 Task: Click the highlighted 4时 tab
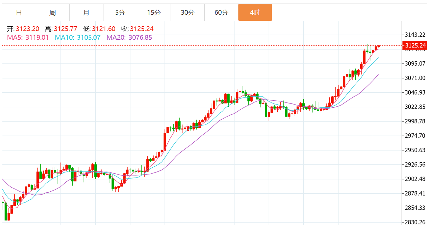(255, 13)
